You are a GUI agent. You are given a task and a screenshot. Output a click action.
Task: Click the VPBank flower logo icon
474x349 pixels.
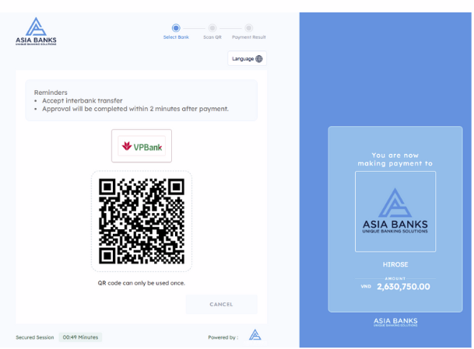coord(127,146)
